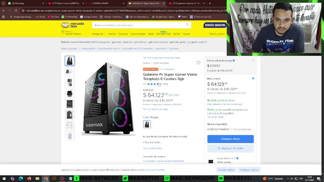
Task: Click the Comprar ahora button
Action: point(230,139)
